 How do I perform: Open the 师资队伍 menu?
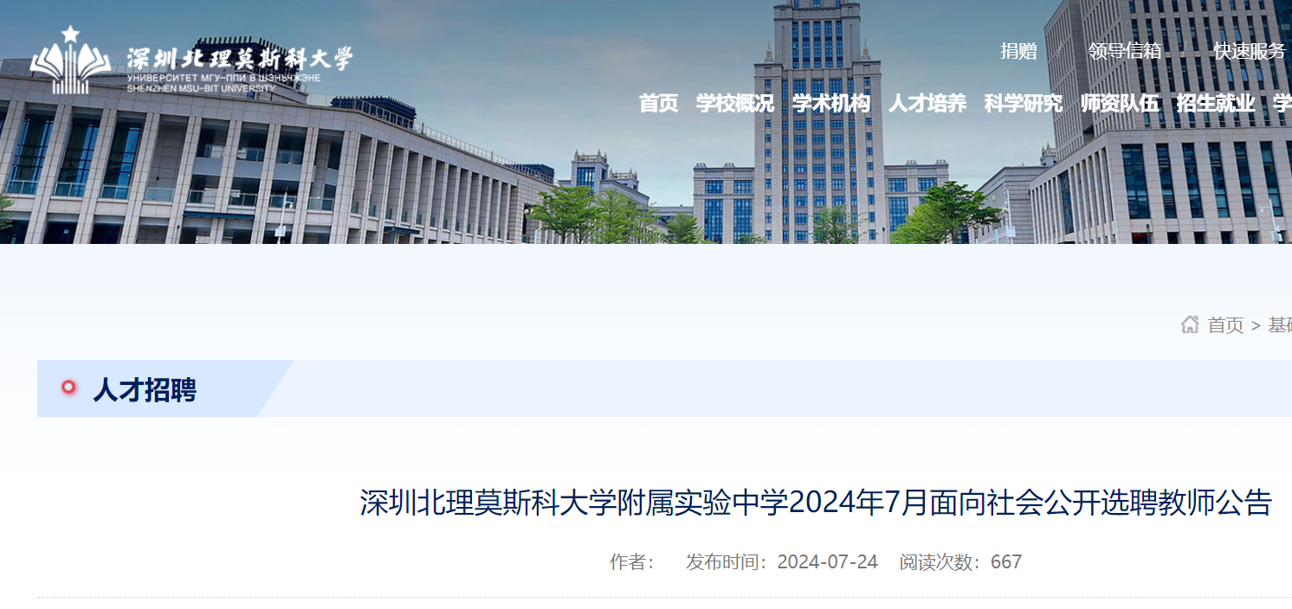[x=1120, y=103]
